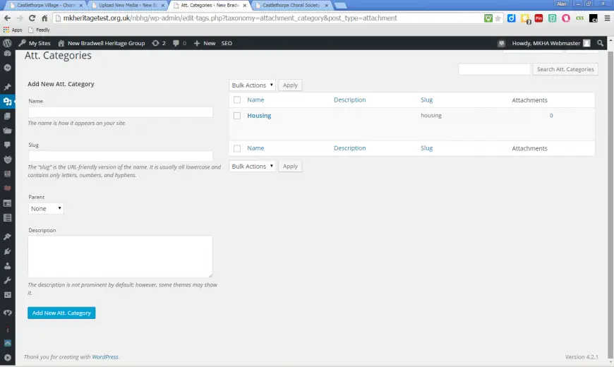Switch to Upload New Media browser tab
Image resolution: width=614 pixels, height=367 pixels.
(x=128, y=5)
